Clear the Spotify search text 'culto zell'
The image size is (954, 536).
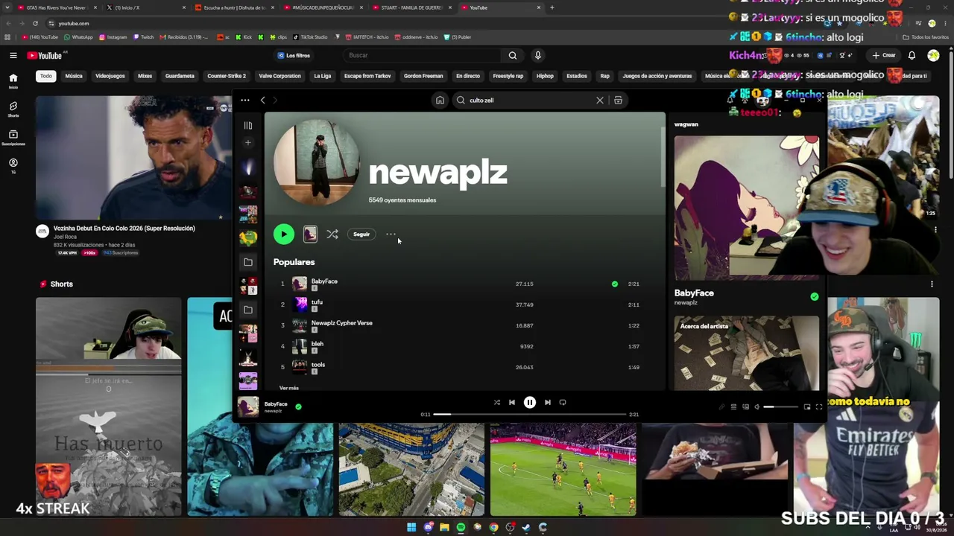600,100
